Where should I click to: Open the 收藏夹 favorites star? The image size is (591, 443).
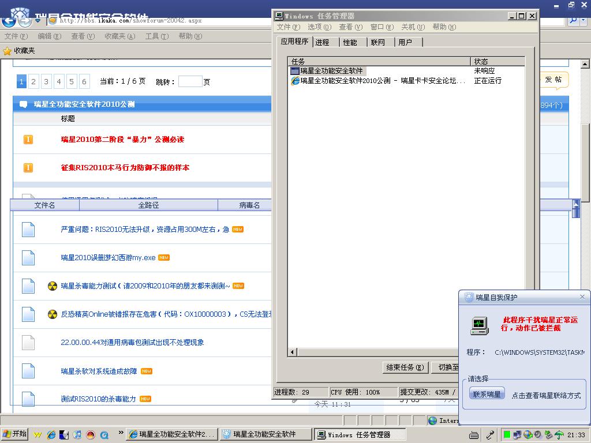point(8,51)
